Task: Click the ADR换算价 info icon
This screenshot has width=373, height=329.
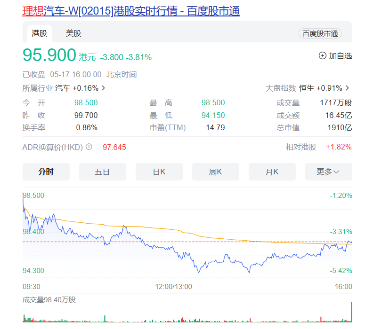Action: [x=89, y=147]
